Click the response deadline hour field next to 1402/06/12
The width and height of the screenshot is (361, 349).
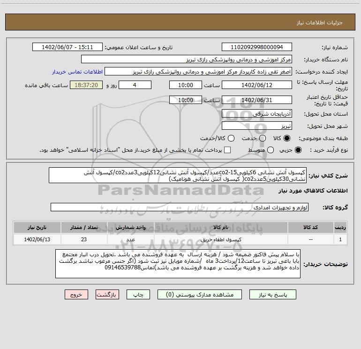coord(186,85)
